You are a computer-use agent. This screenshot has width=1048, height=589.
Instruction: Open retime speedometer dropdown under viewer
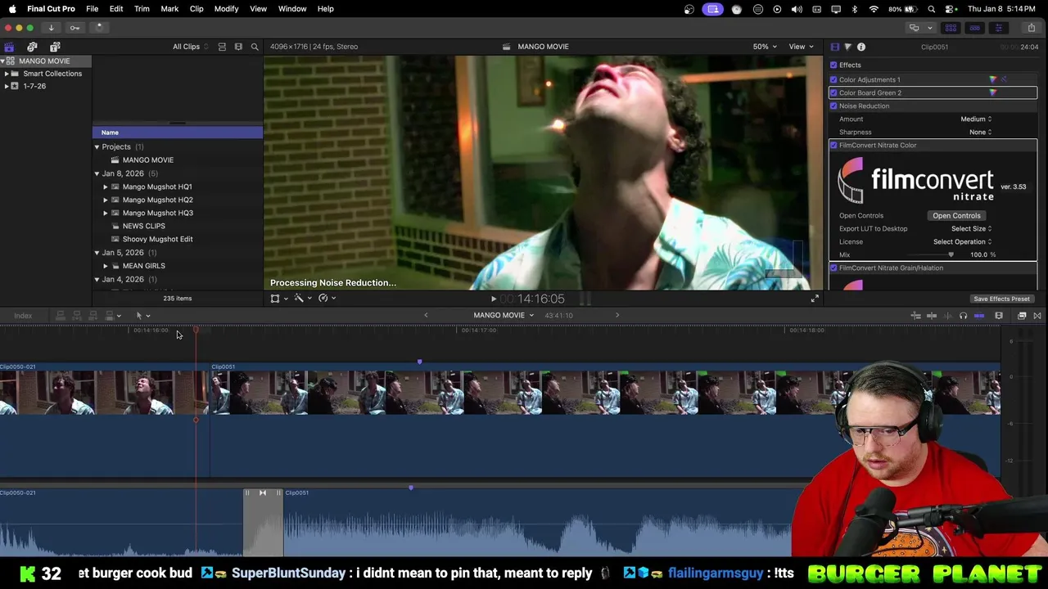point(327,299)
